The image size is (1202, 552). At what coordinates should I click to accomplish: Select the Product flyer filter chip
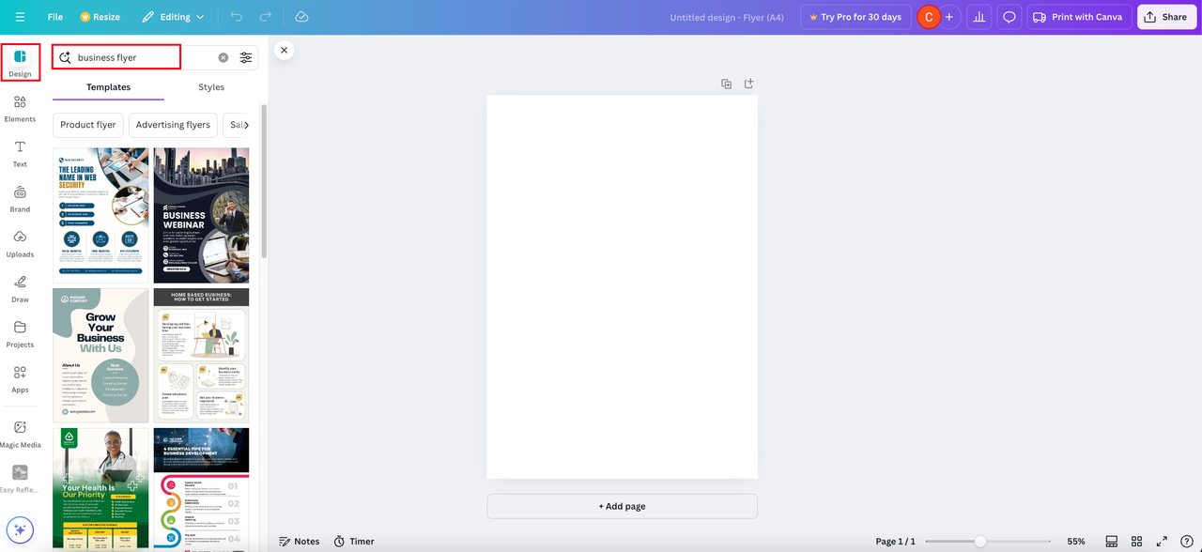click(x=88, y=125)
